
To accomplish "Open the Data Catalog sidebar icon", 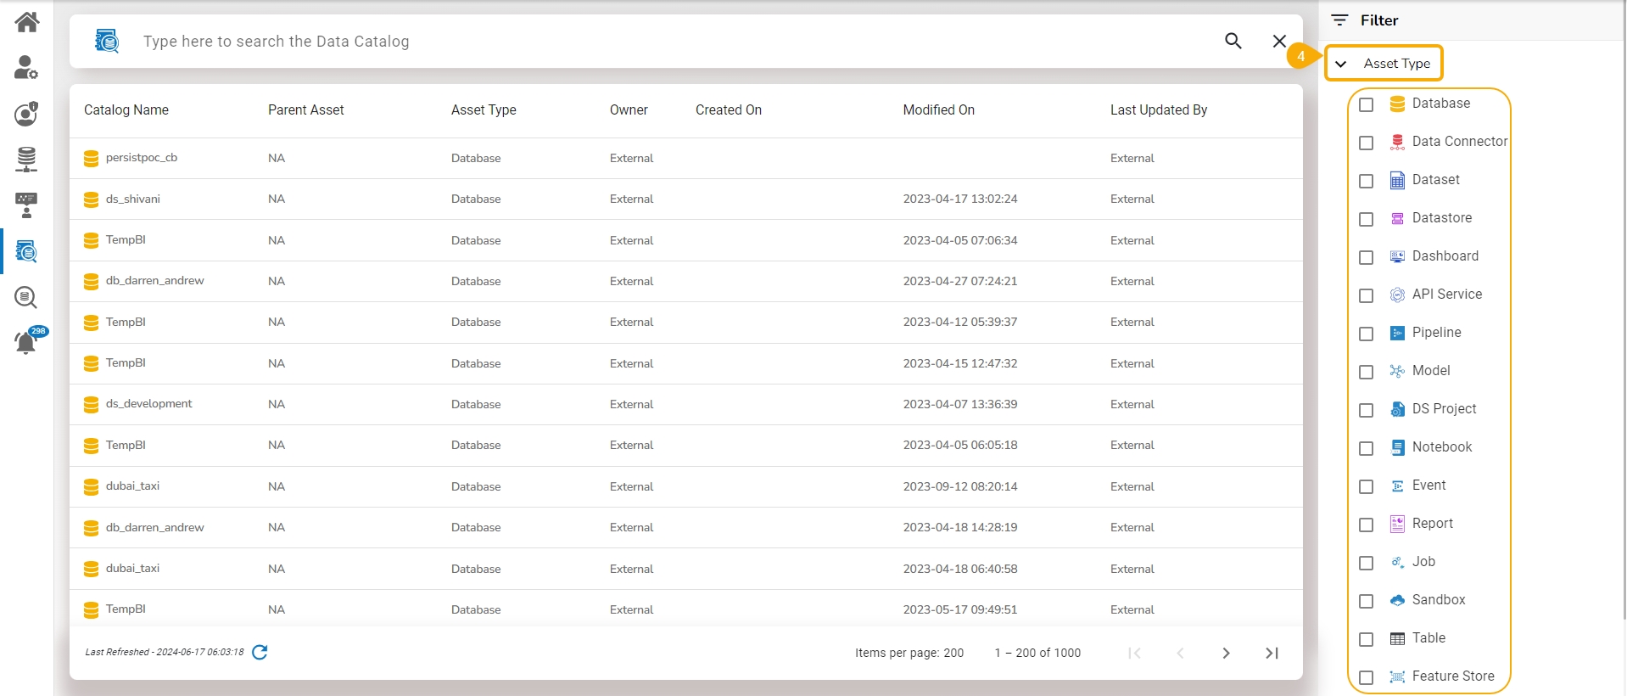I will pyautogui.click(x=26, y=251).
